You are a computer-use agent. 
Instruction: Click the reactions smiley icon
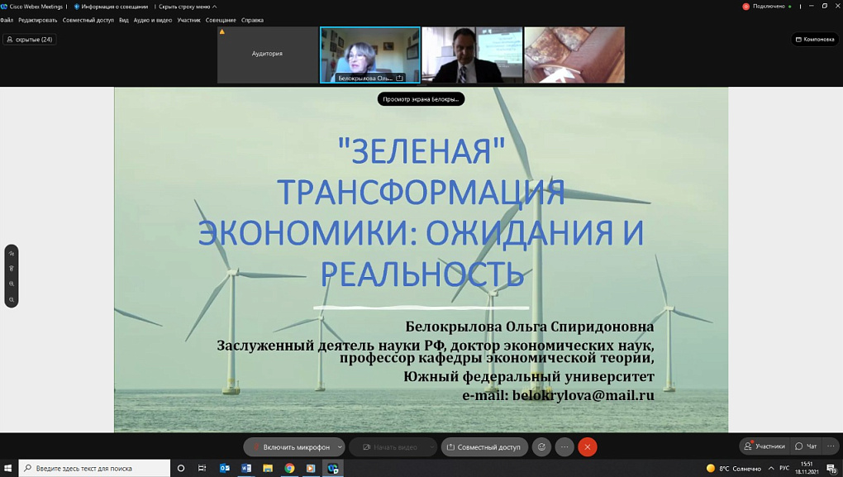[541, 446]
